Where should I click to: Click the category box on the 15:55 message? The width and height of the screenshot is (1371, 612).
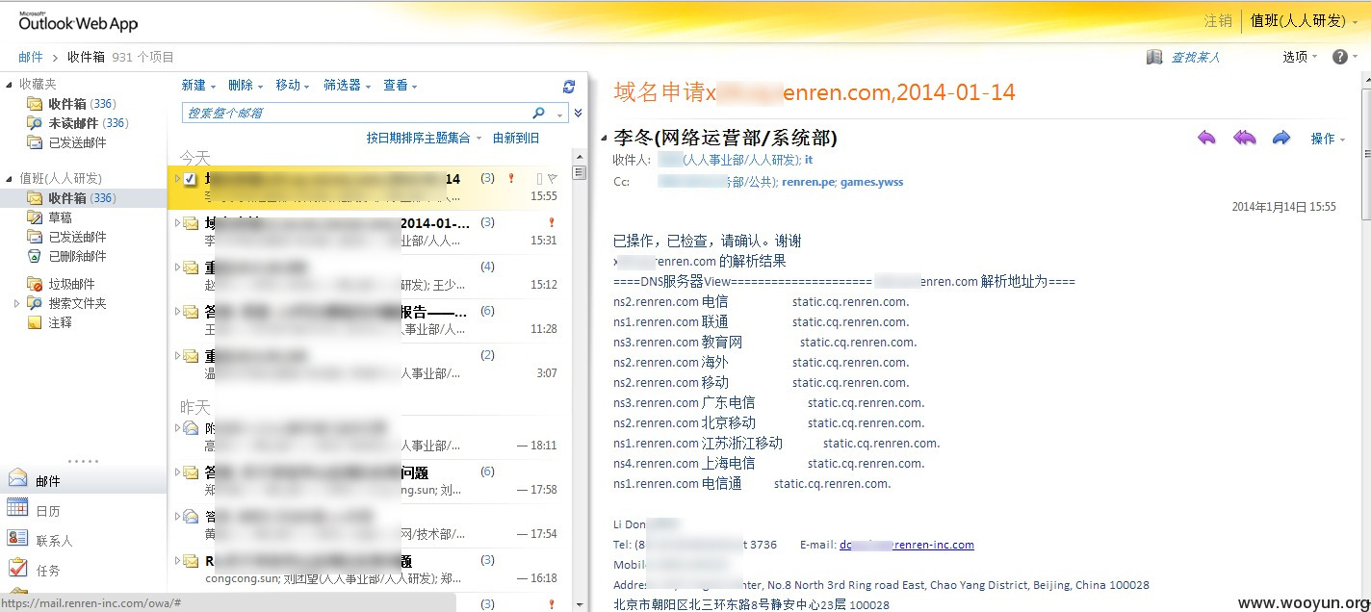539,178
